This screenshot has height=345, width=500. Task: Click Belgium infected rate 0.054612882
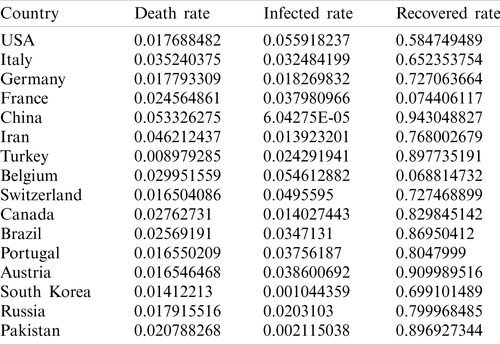306,175
